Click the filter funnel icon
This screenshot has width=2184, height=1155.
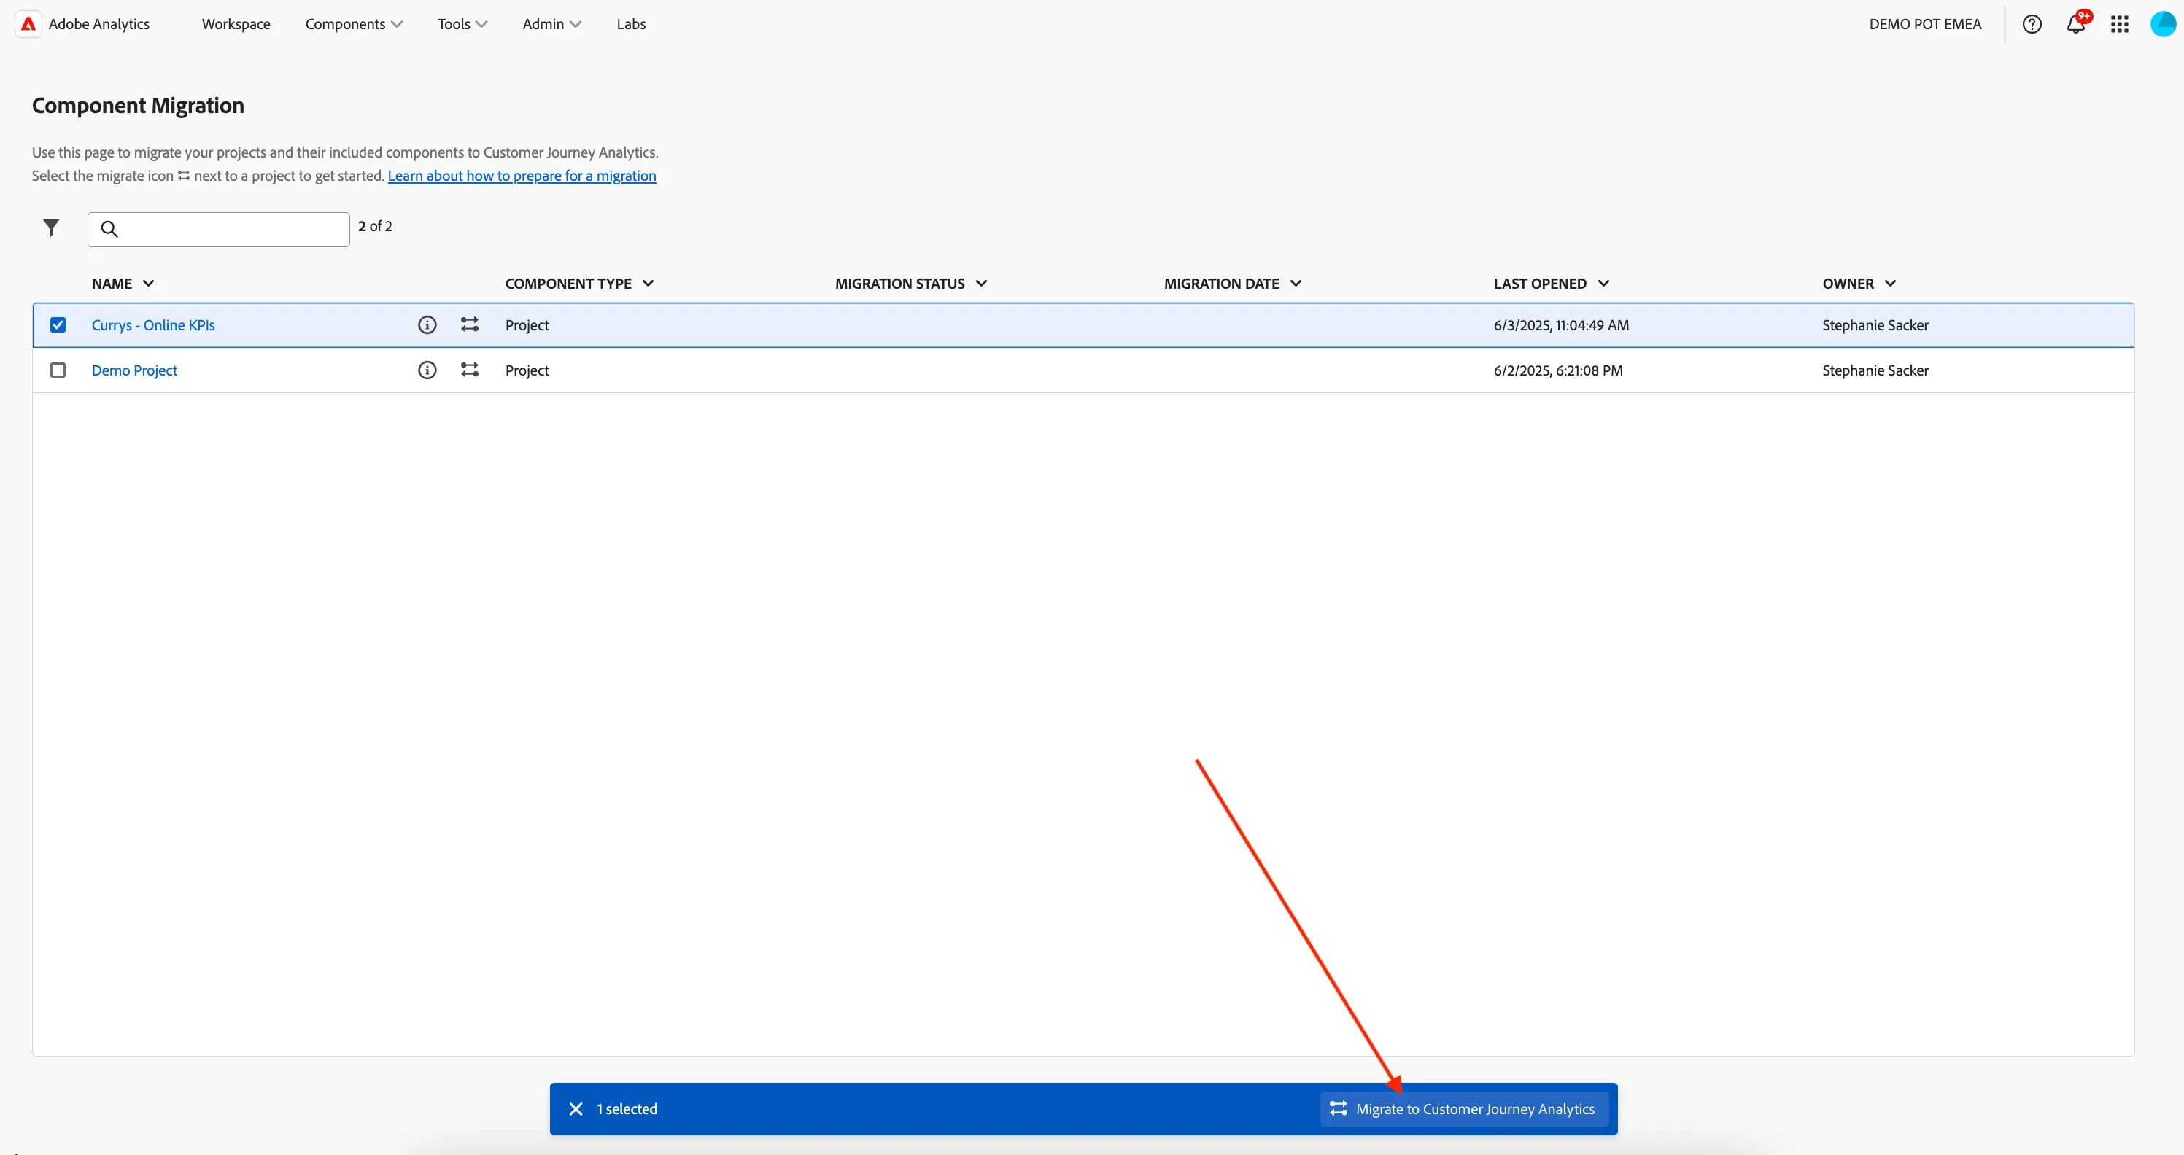52,228
